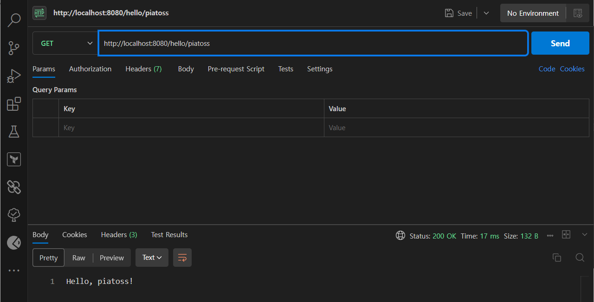This screenshot has width=594, height=302.
Task: Open the Run and Debug sidebar icon
Action: coord(14,76)
